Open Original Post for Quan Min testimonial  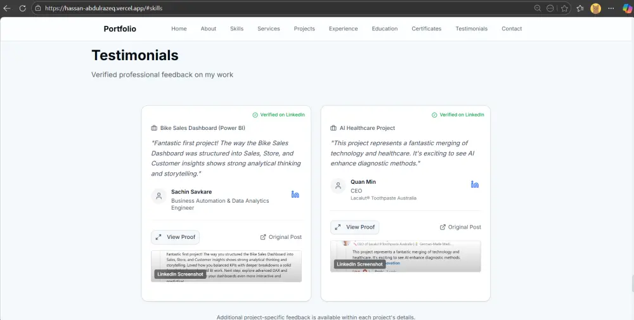(x=460, y=227)
